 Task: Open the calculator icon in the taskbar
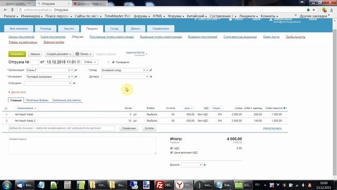point(67,185)
